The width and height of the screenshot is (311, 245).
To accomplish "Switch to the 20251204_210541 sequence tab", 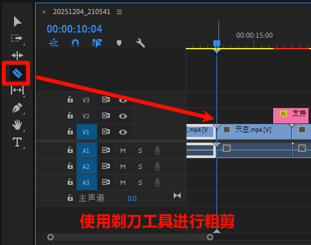I will (82, 12).
